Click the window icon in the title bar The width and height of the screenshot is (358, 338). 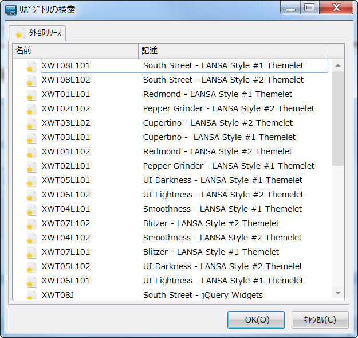(x=11, y=10)
